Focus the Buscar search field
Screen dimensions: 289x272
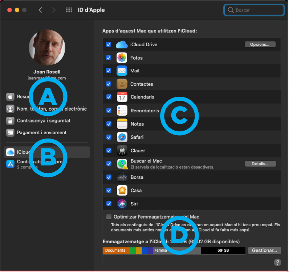pyautogui.click(x=254, y=10)
